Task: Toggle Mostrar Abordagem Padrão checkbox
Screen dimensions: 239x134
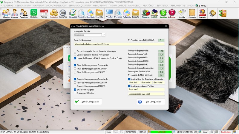Action: coord(129,86)
